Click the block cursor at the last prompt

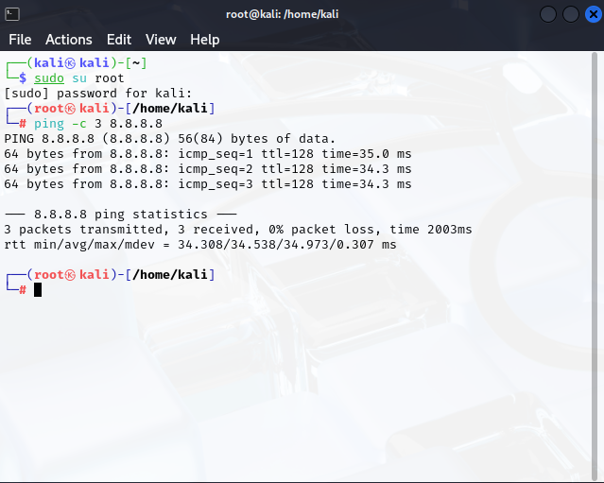(38, 289)
